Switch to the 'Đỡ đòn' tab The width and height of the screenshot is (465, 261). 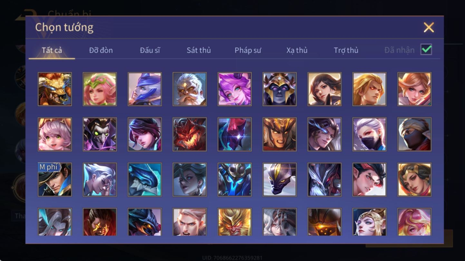click(101, 50)
